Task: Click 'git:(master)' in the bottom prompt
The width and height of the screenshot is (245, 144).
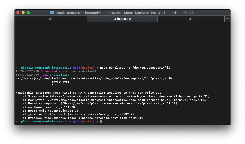Action: [x=84, y=121]
